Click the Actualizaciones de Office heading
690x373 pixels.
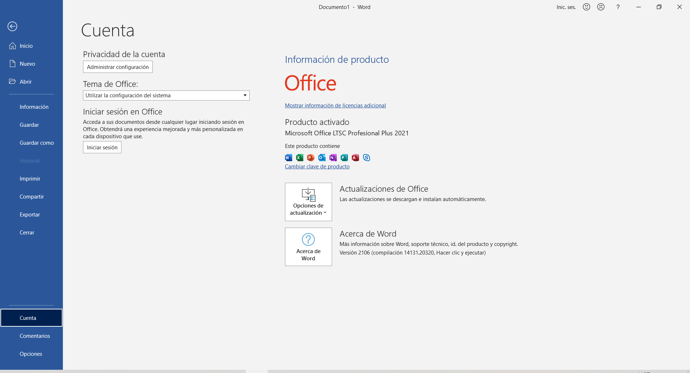point(384,189)
